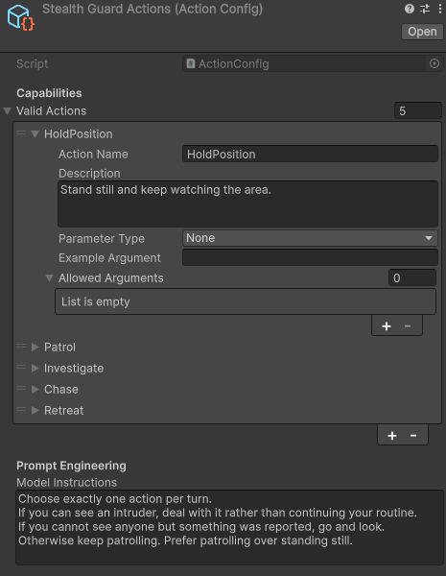446x576 pixels.
Task: Click the 'Model Instructions' label
Action: pos(66,482)
